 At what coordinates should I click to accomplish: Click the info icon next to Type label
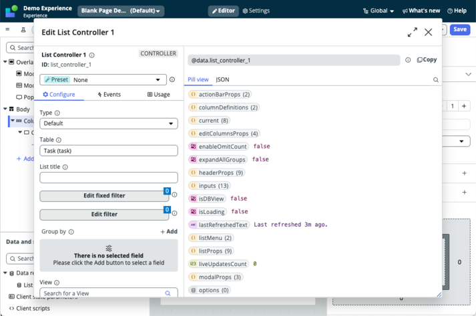57,113
